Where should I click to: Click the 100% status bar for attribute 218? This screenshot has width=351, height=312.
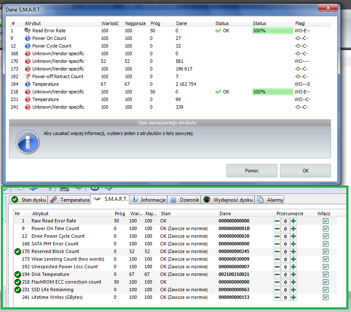pos(272,92)
